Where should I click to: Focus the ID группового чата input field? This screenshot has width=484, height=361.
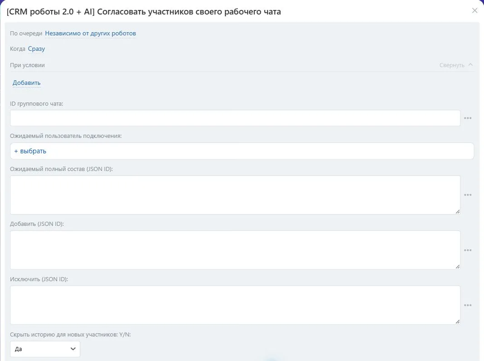(235, 118)
